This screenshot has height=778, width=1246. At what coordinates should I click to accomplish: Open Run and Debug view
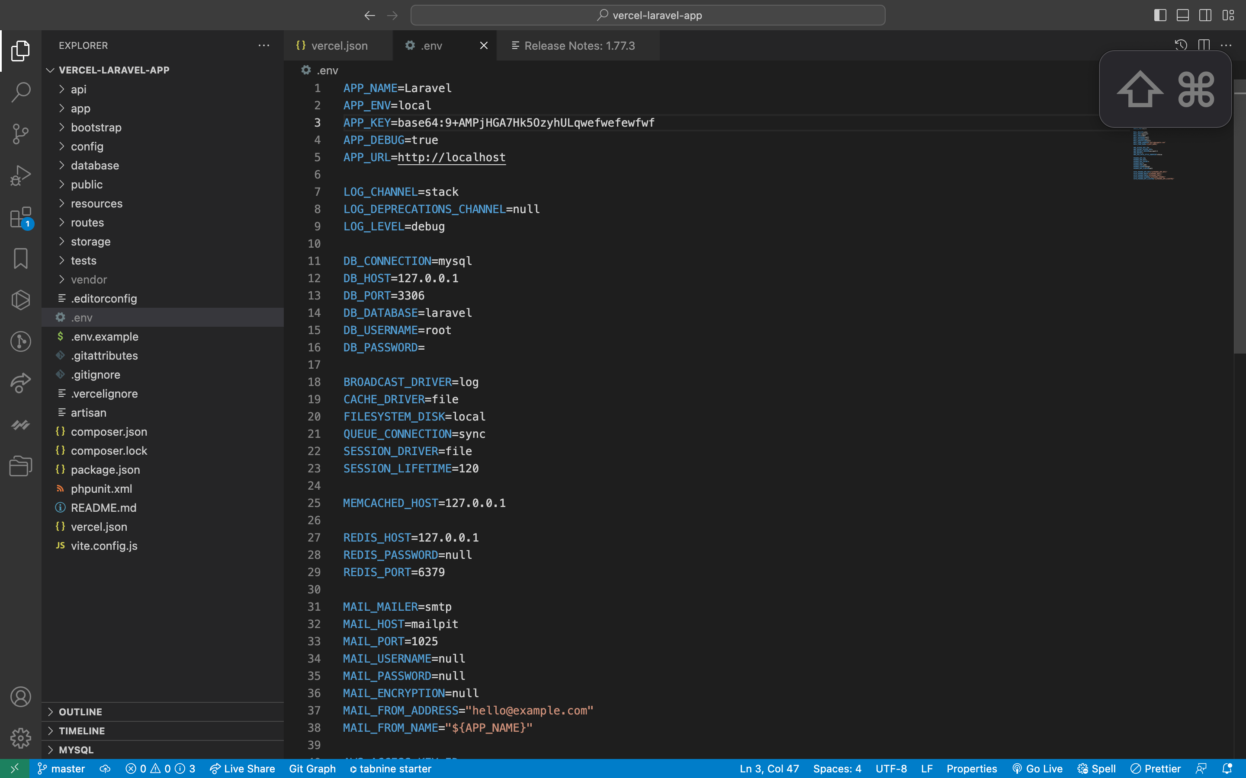click(x=21, y=175)
